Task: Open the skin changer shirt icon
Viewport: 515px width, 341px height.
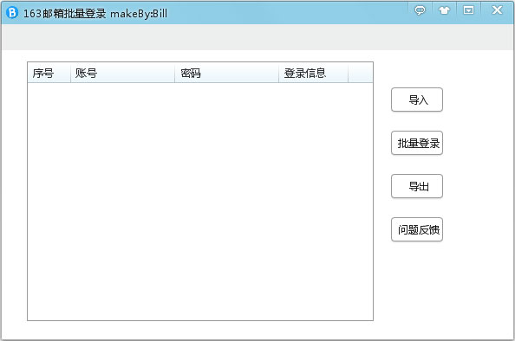Action: pos(444,10)
